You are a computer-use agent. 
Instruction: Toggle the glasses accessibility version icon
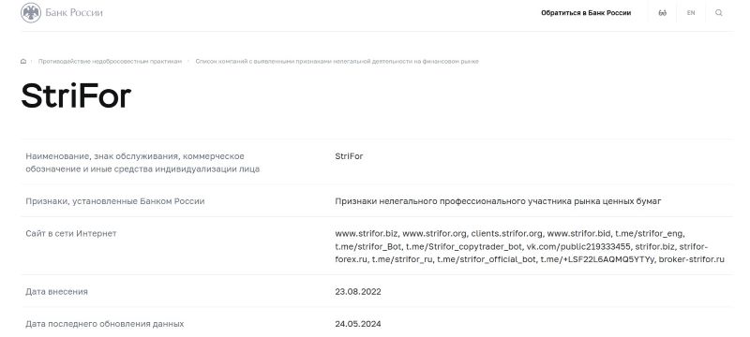coord(663,13)
